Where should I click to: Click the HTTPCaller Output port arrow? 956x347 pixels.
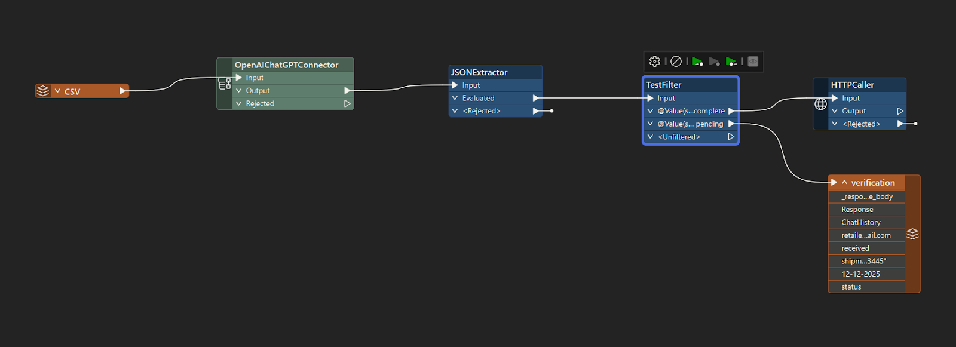[x=900, y=111]
